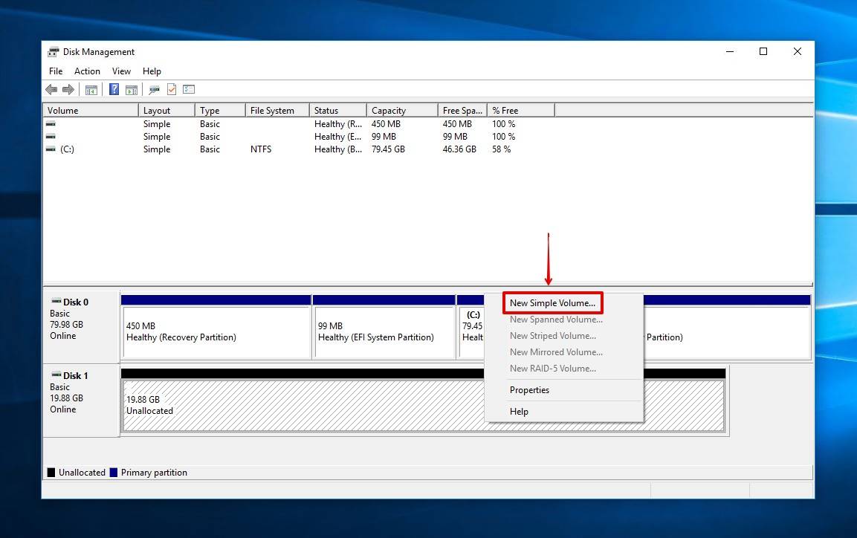Click the blue question mark Help icon
Screen dimensions: 857x538
(114, 90)
